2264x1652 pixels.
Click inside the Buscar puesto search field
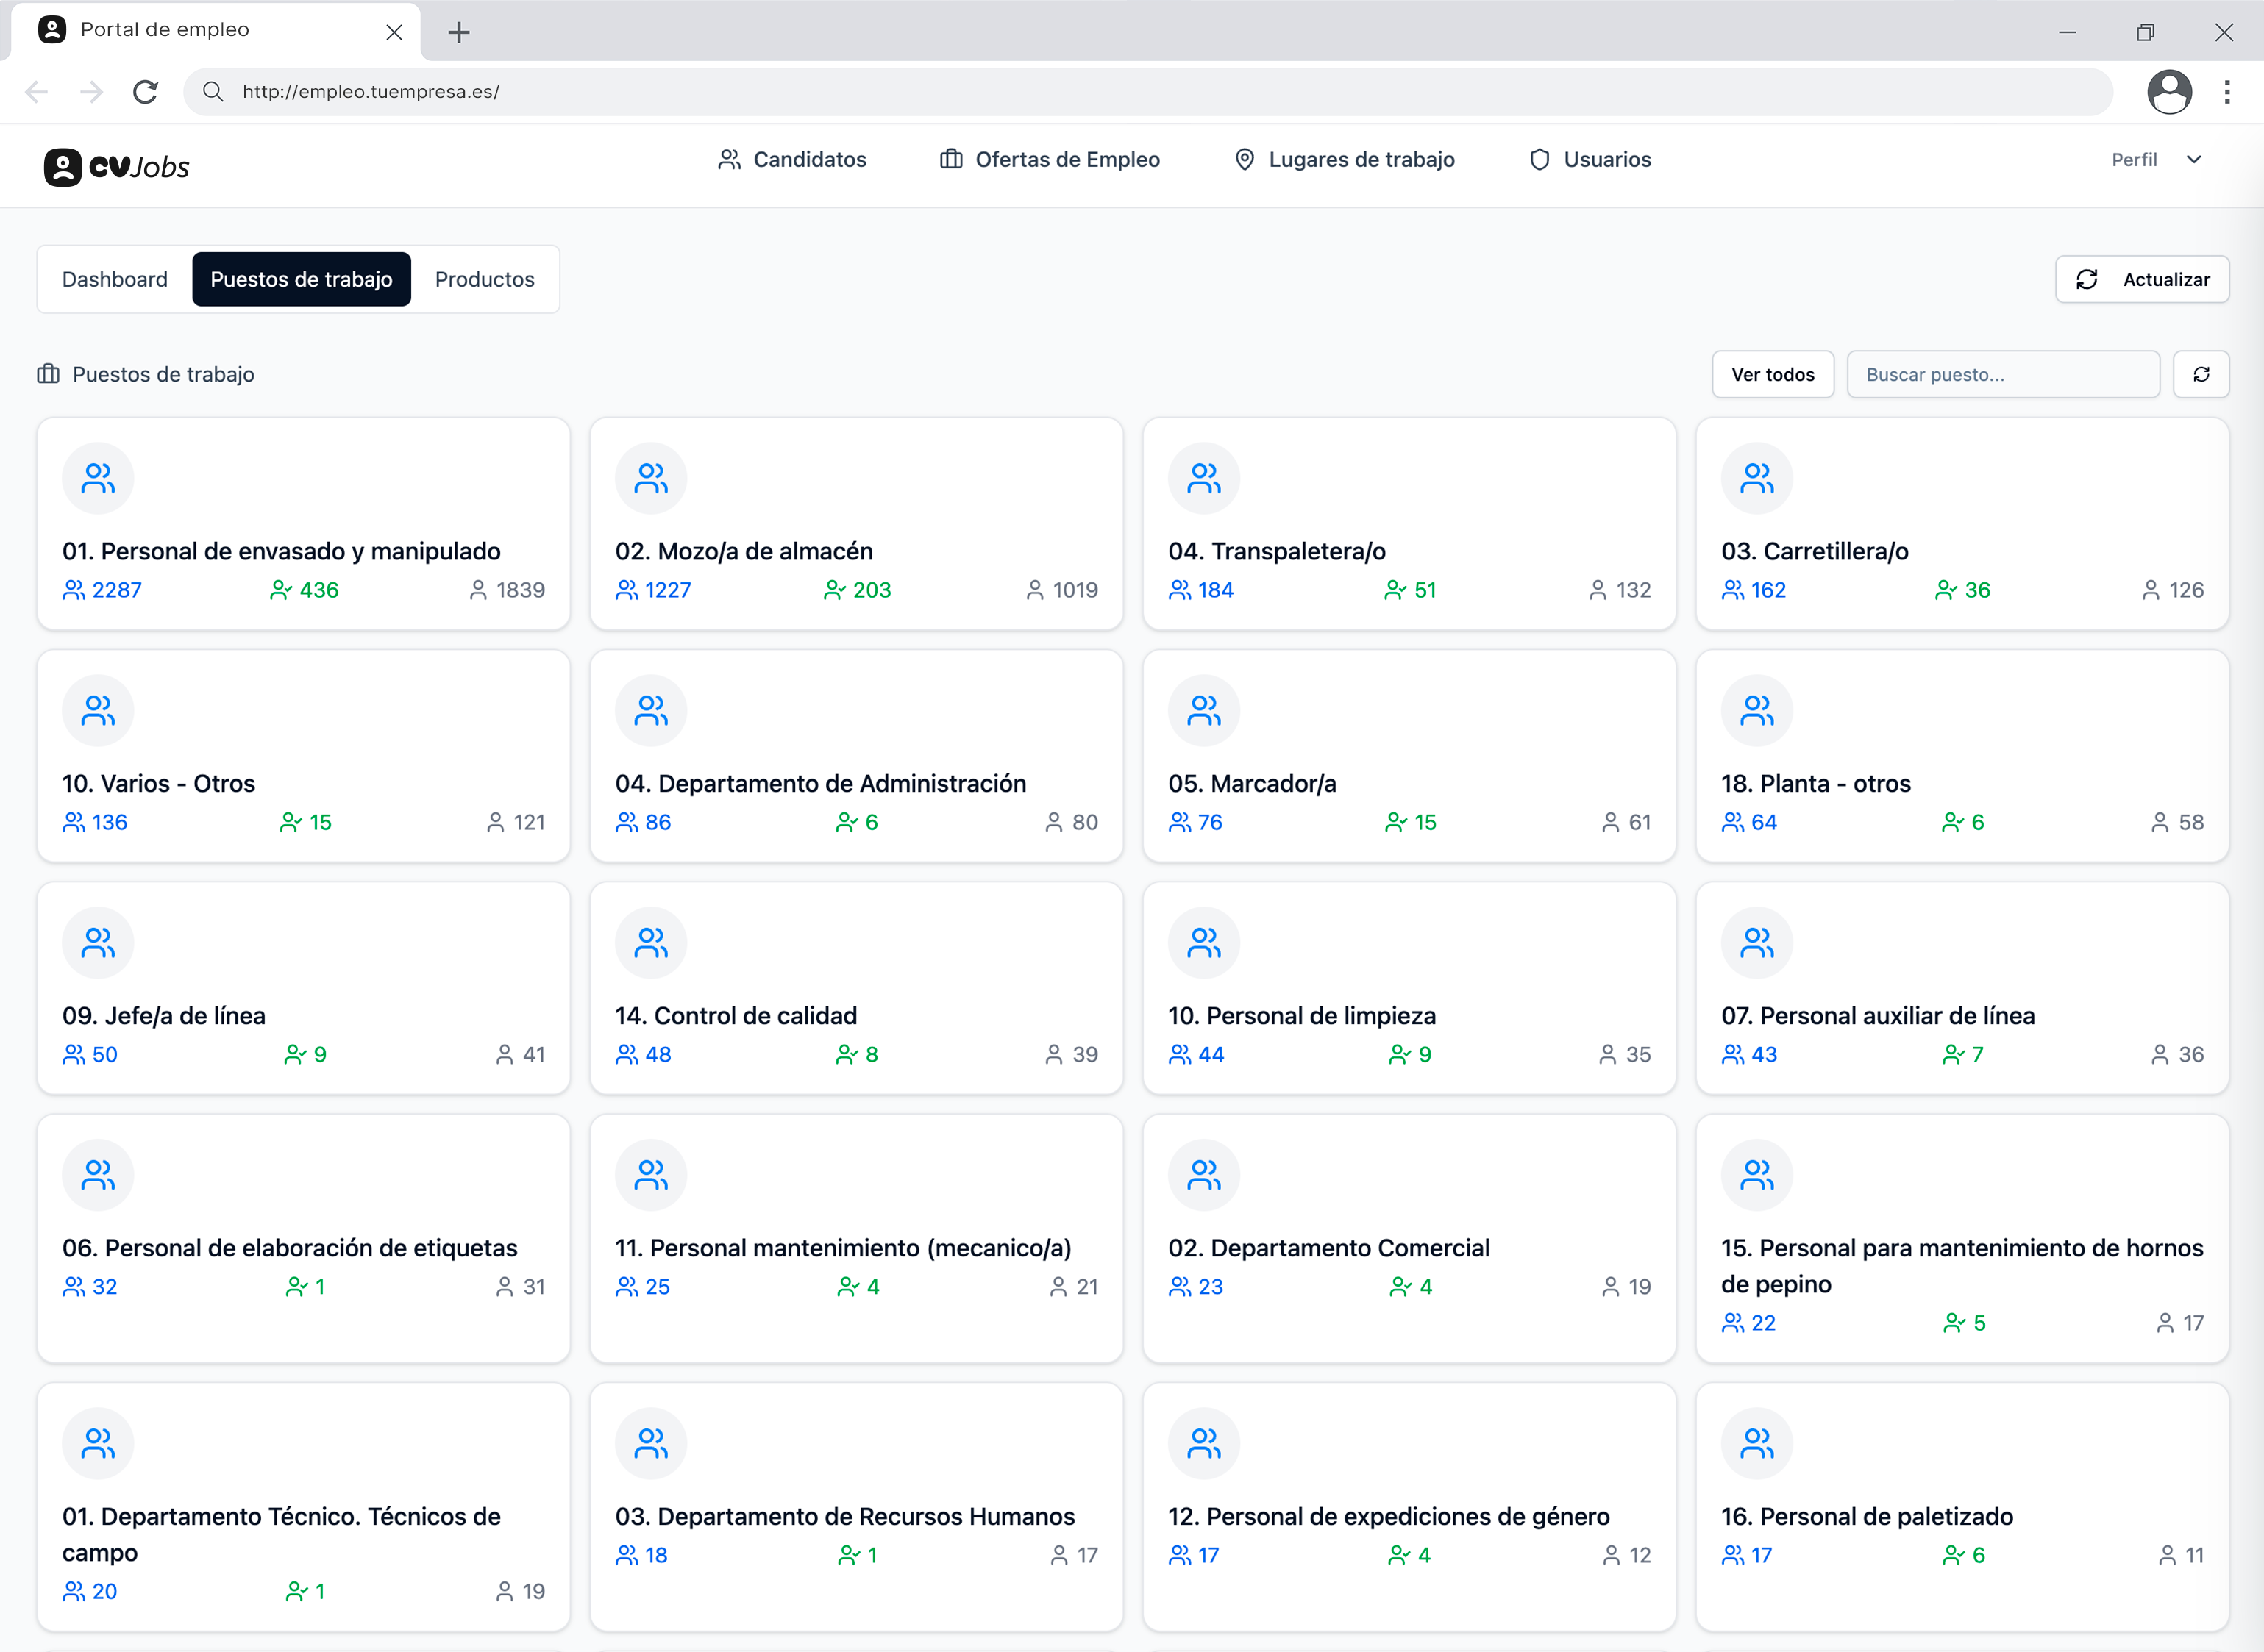pyautogui.click(x=2003, y=374)
